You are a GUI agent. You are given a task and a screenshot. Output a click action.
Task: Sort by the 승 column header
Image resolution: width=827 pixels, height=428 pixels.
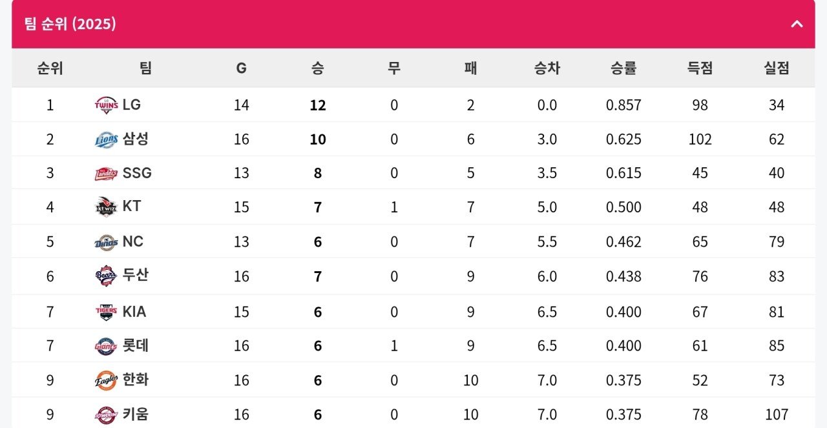317,68
